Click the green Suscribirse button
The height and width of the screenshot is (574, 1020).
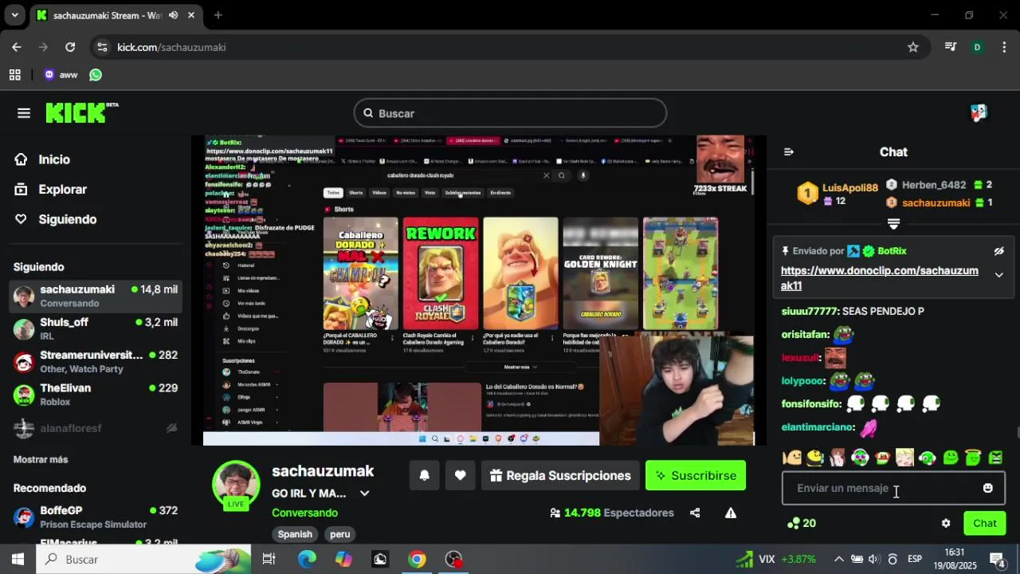tap(696, 476)
